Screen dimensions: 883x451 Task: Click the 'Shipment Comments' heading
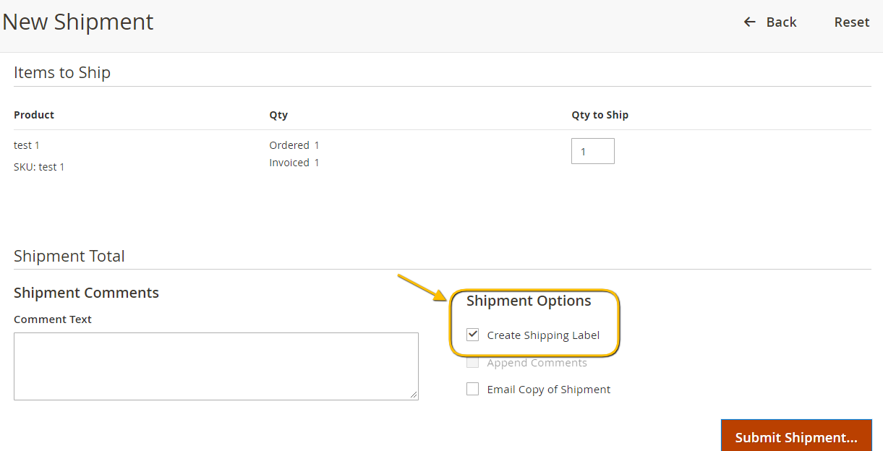86,293
